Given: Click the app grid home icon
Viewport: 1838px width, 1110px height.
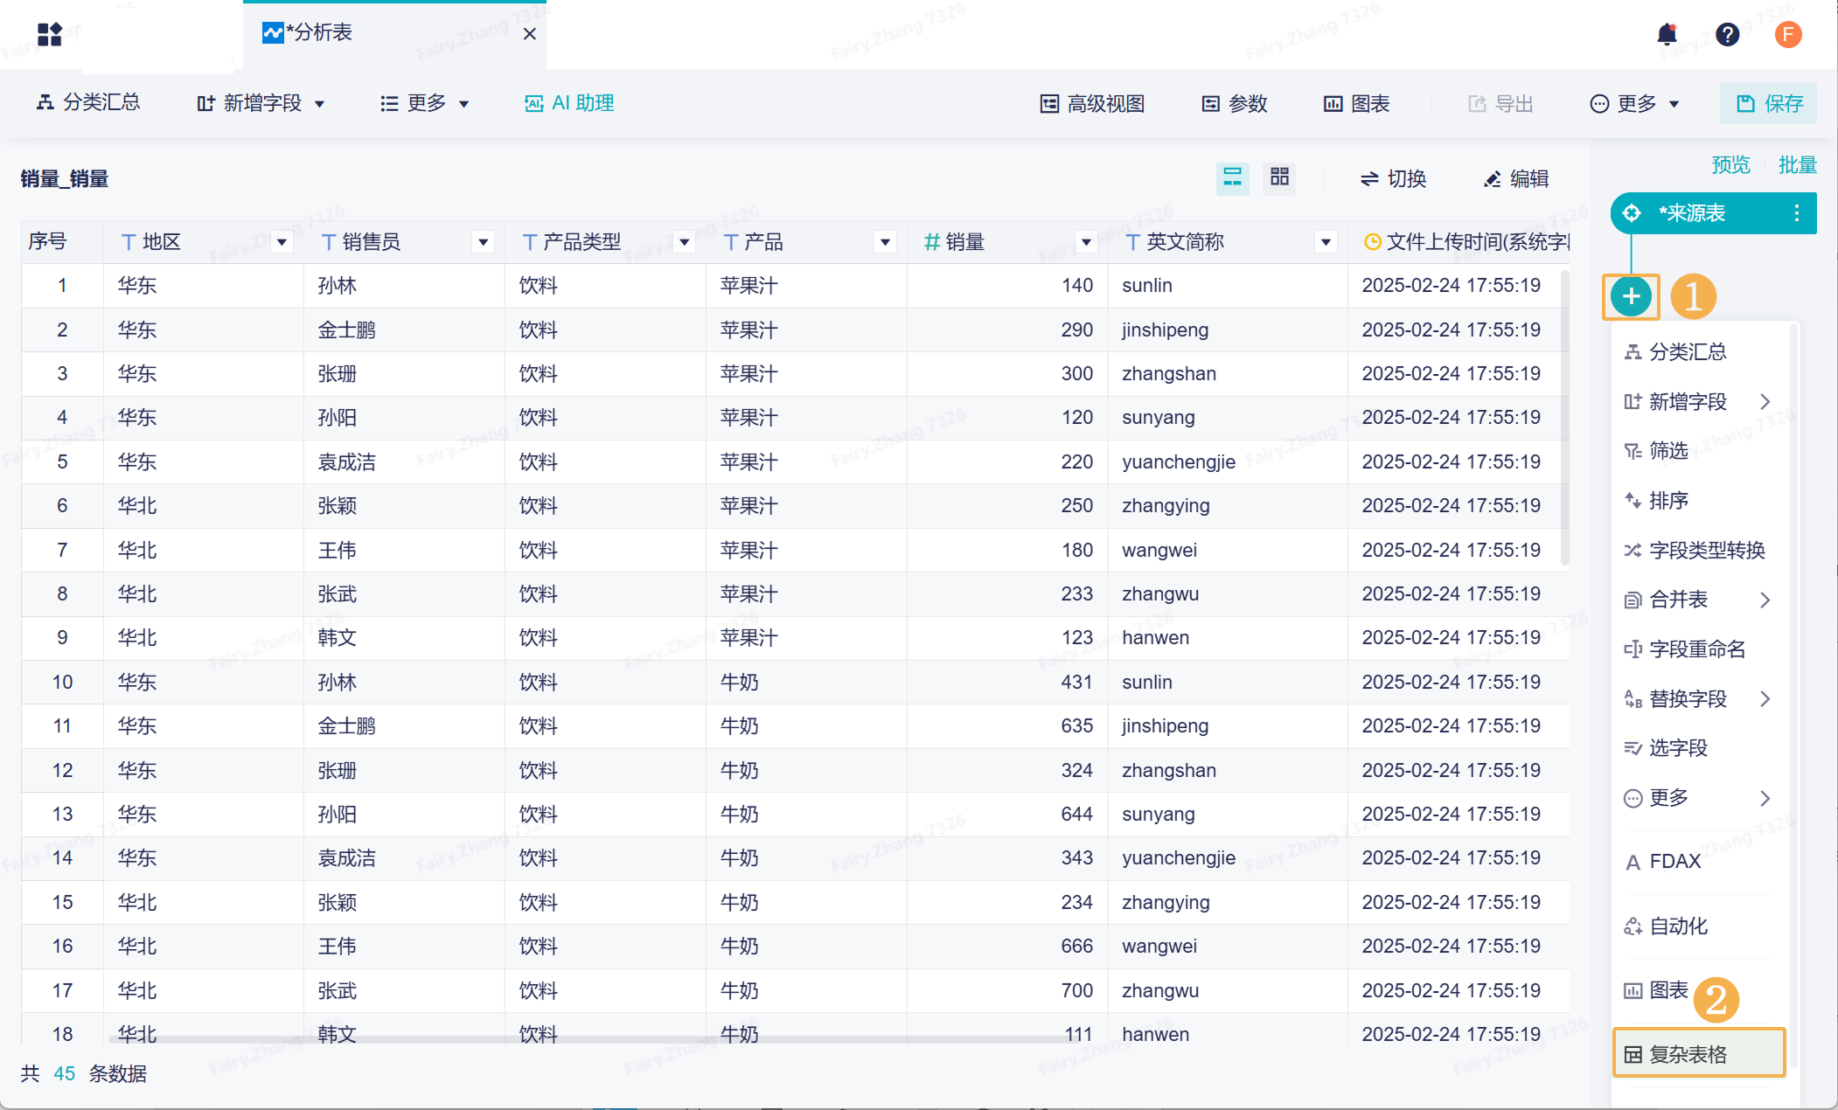Looking at the screenshot, I should [x=50, y=34].
